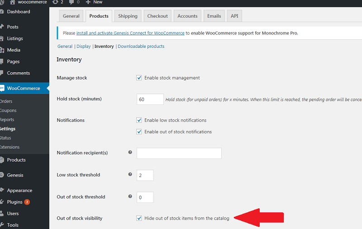Click the WordPress logo in admin bar

pos(2,2)
